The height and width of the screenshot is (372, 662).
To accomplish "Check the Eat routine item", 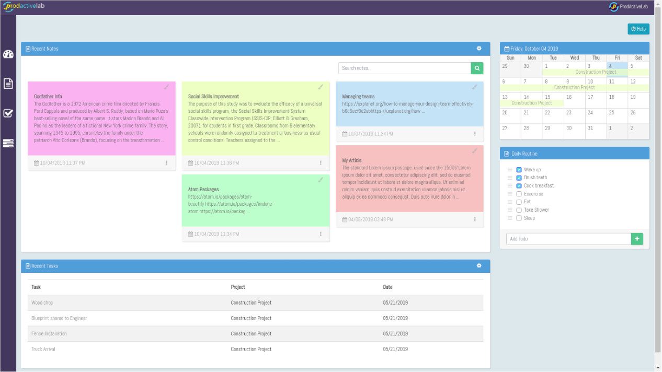I will 519,202.
